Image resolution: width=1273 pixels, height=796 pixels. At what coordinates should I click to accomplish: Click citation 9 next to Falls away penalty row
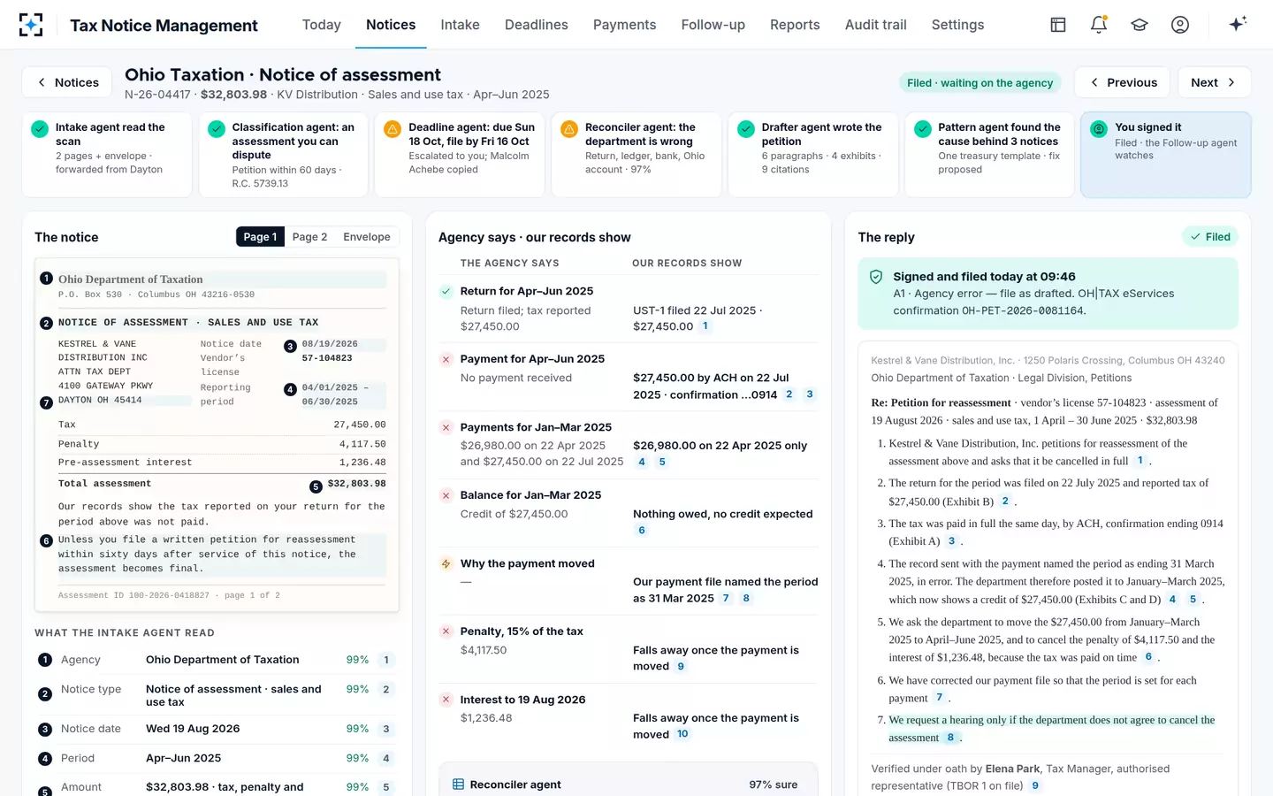point(681,667)
